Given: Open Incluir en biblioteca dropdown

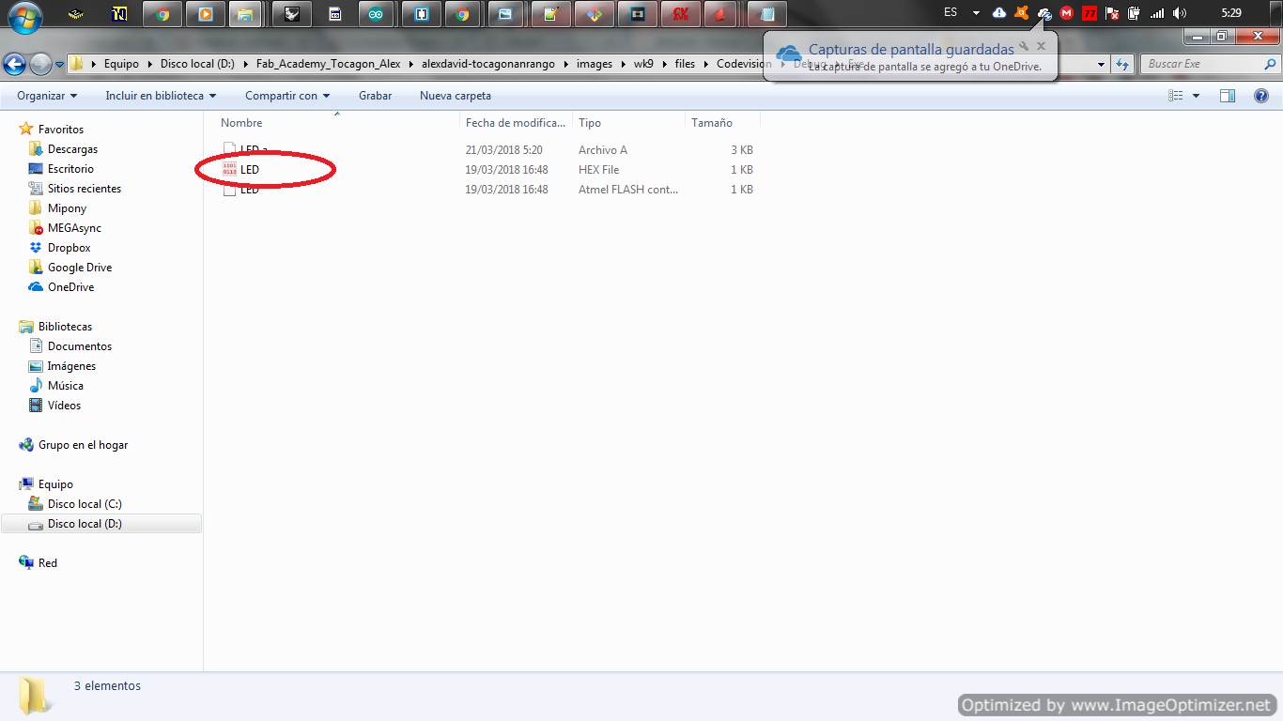Looking at the screenshot, I should coord(161,96).
